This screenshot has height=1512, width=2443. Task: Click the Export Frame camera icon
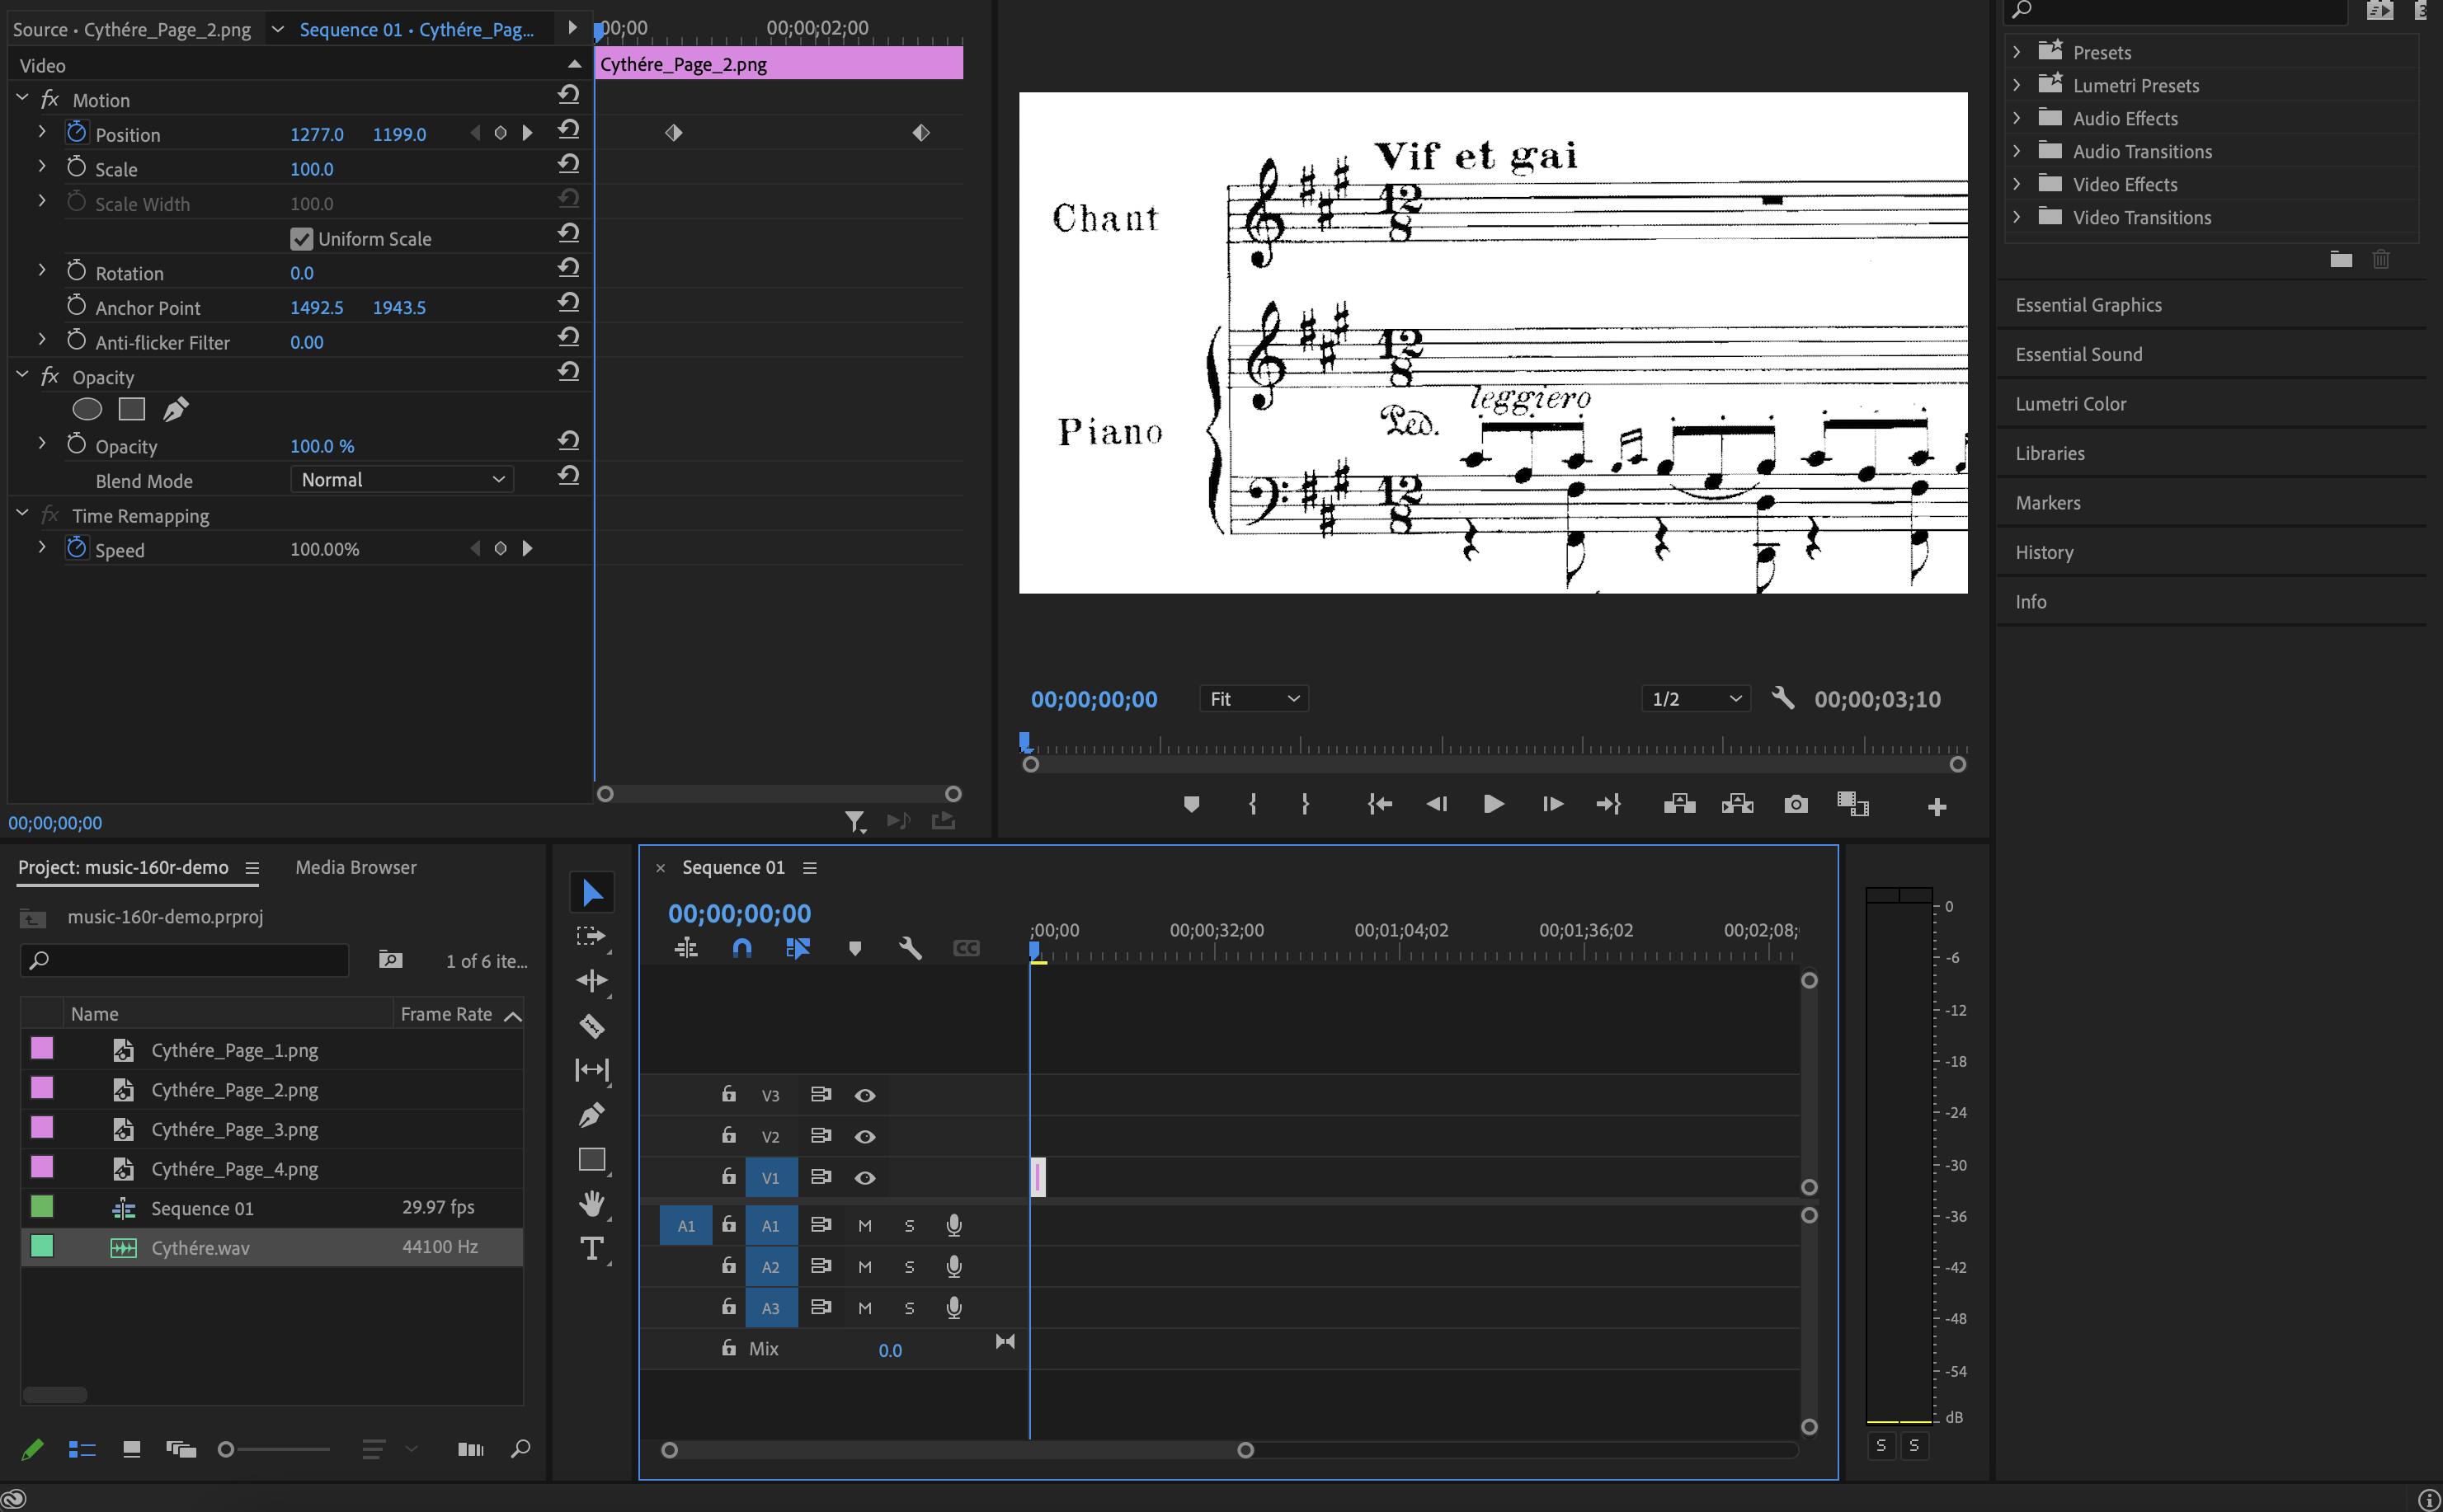tap(1796, 804)
